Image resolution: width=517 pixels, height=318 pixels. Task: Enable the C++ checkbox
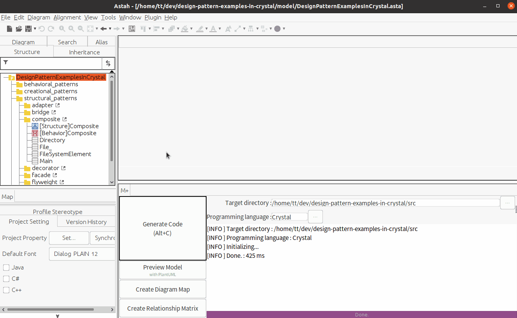tap(6, 290)
